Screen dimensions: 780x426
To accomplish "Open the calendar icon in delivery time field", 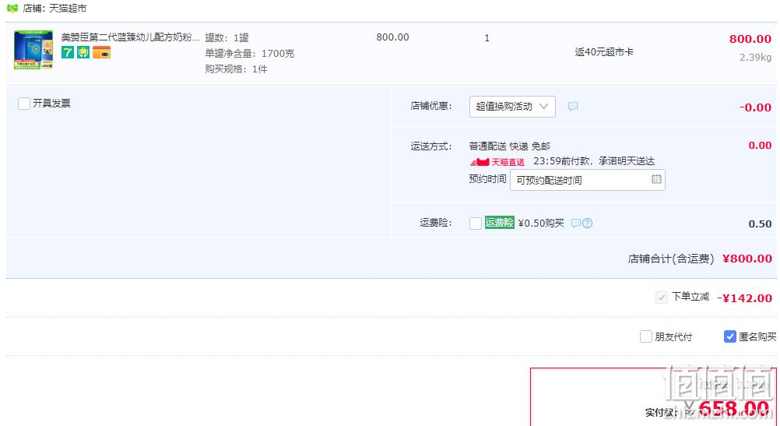I will click(x=657, y=179).
